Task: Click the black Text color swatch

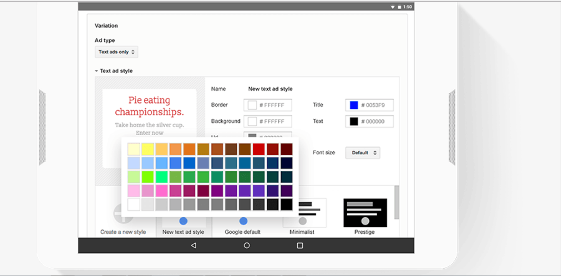Action: point(354,122)
